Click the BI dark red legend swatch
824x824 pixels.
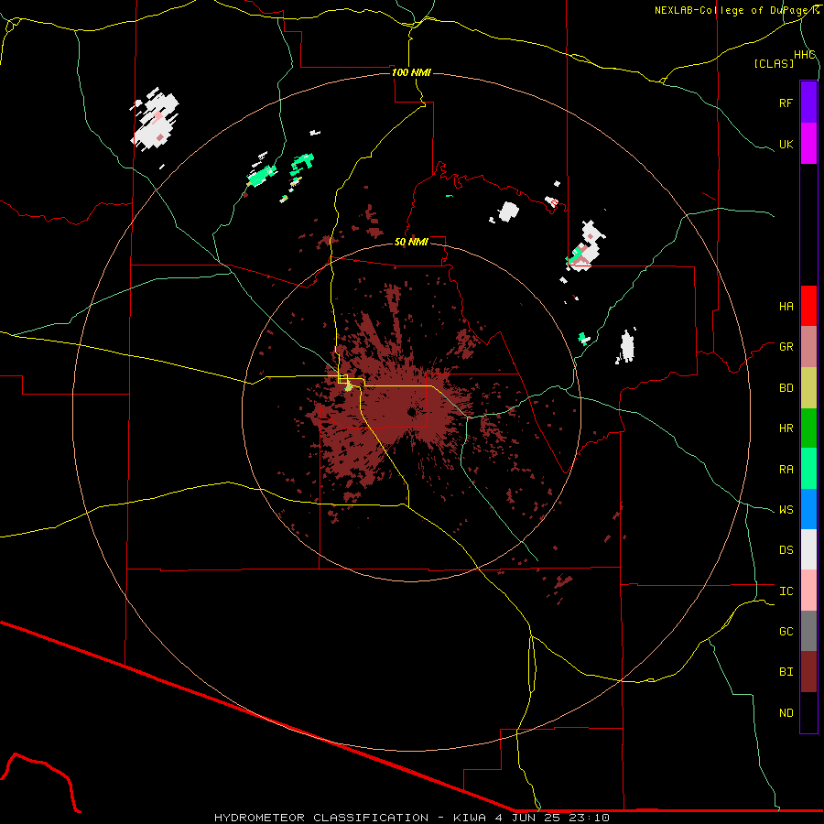(x=808, y=672)
